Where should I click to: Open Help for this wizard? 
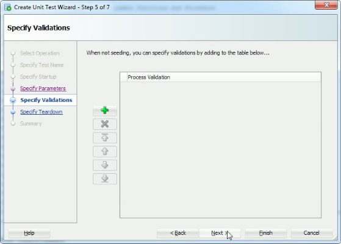(x=29, y=233)
